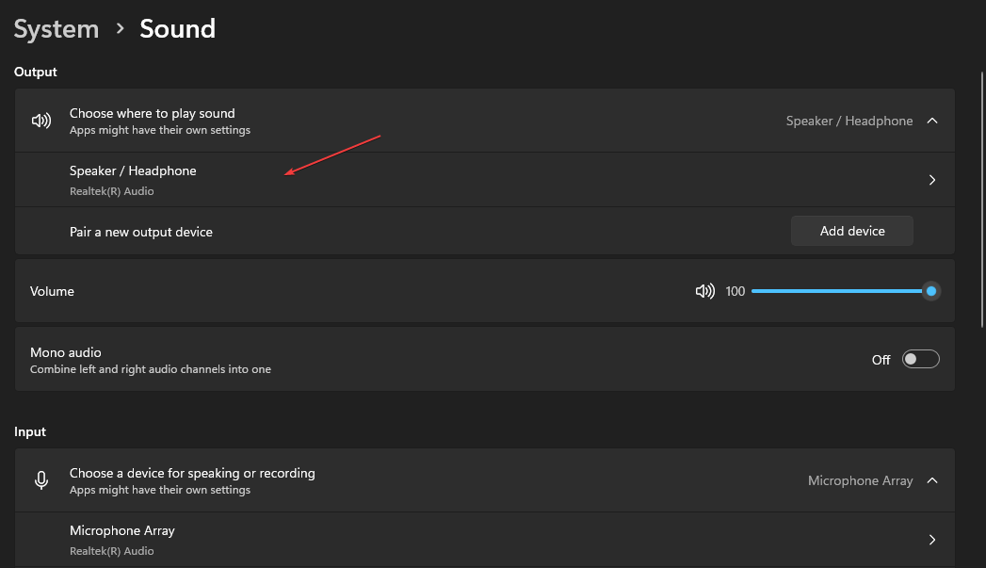Click the Volume slider handle at 100
This screenshot has width=986, height=568.
click(x=930, y=291)
